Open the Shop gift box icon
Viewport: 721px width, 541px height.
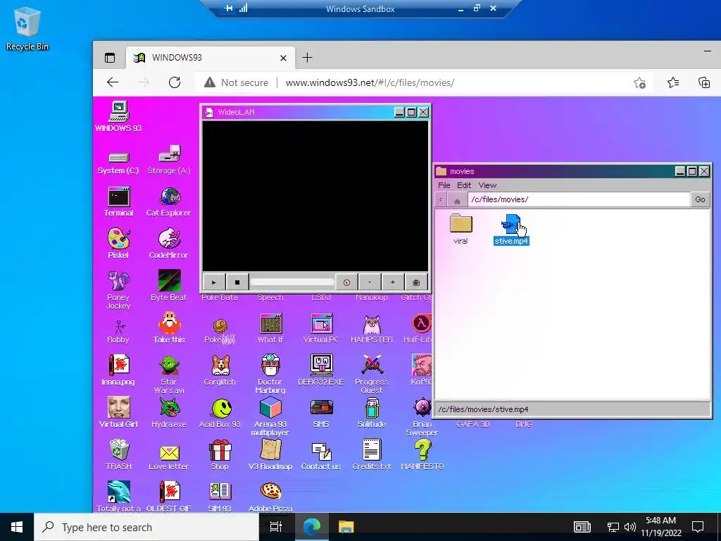220,450
